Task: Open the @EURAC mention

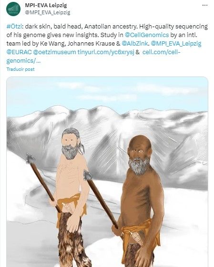Action: (x=19, y=52)
